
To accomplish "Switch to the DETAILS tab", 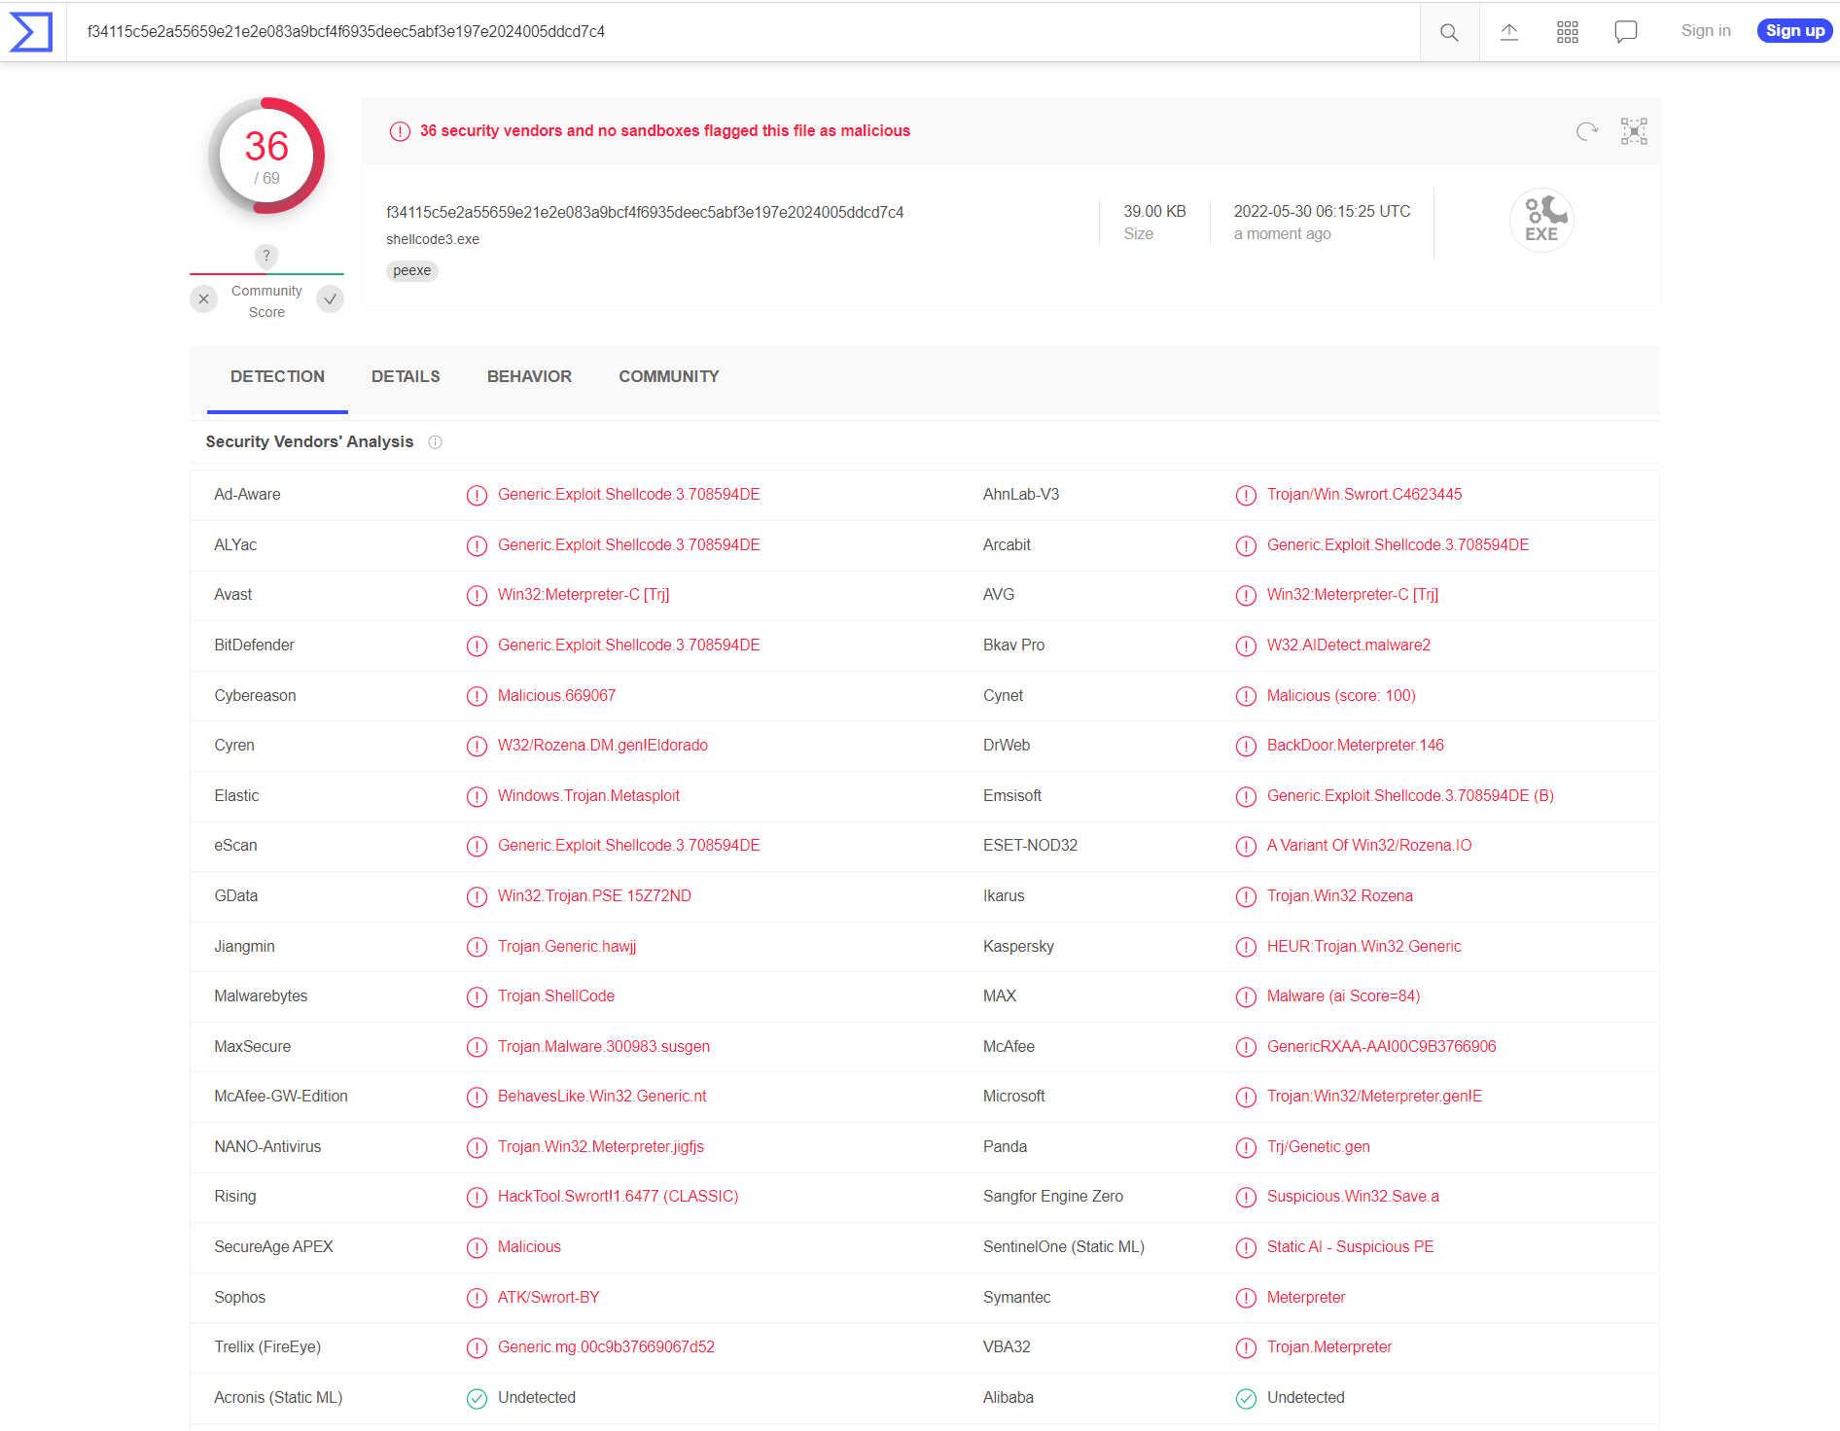I will click(x=406, y=377).
